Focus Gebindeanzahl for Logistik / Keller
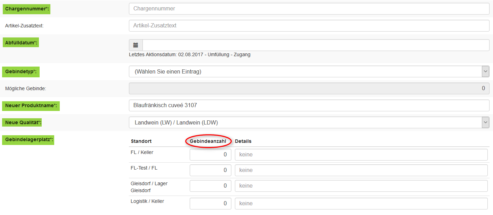Screen dimensions: 493x215 pyautogui.click(x=210, y=204)
